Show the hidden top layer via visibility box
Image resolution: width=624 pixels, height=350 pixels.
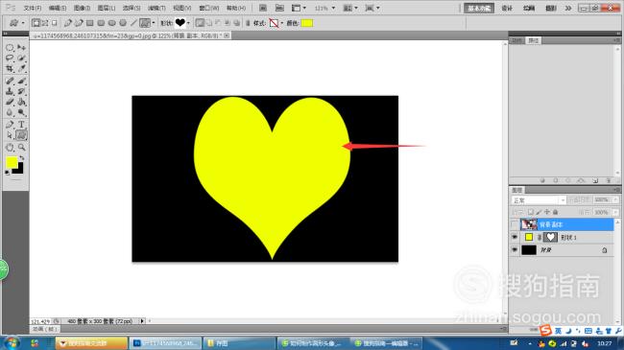click(x=515, y=224)
